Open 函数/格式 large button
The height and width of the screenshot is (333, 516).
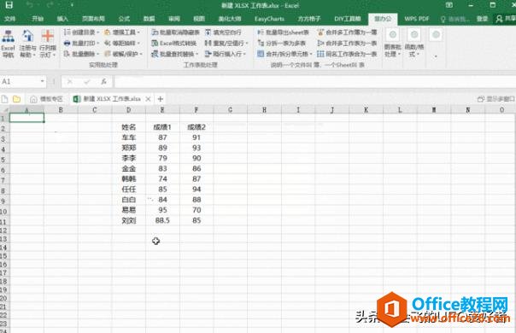(414, 43)
